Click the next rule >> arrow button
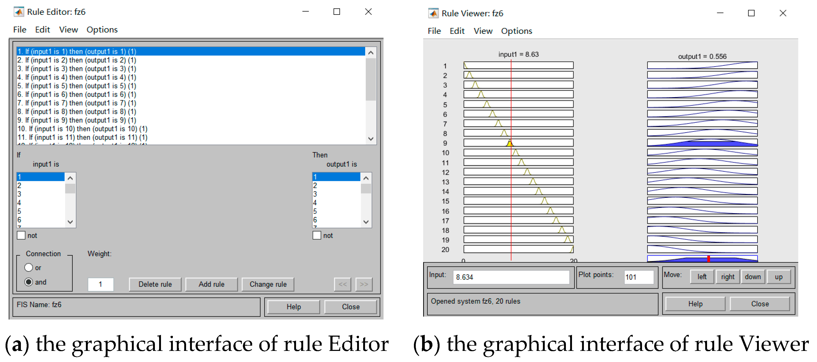This screenshot has width=817, height=362. point(364,284)
